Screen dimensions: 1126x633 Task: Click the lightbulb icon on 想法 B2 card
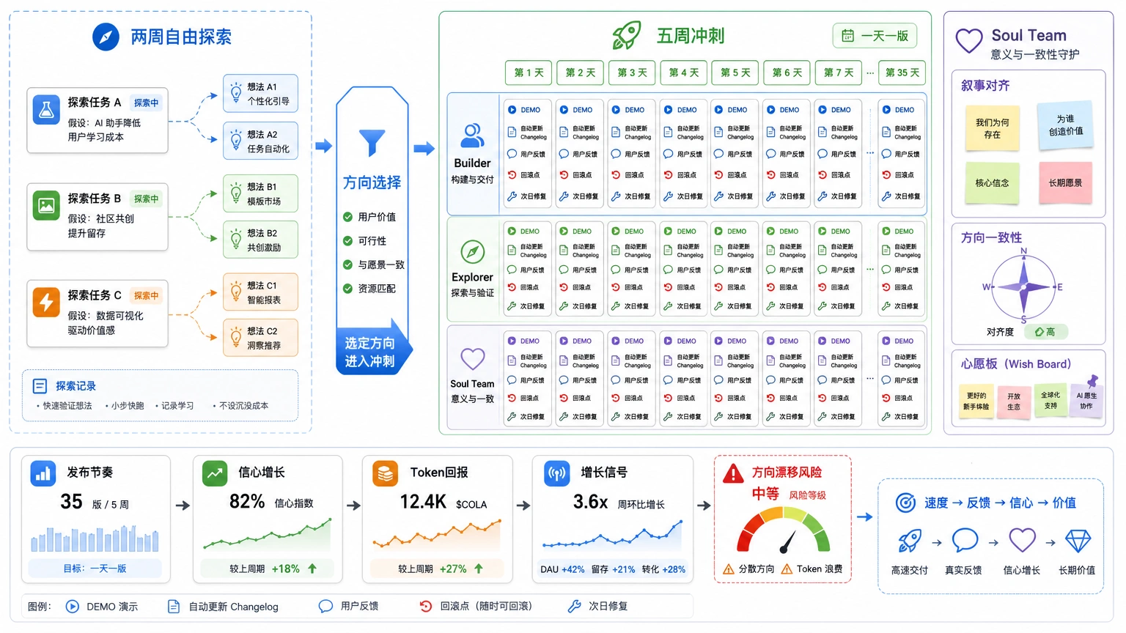[236, 240]
